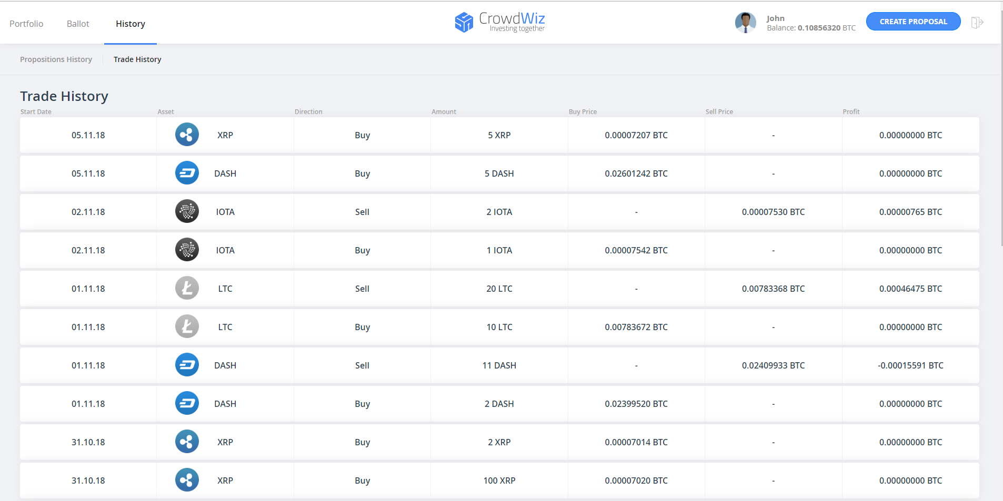Click the CrowdWiz cube logo
1003x501 pixels.
464,22
